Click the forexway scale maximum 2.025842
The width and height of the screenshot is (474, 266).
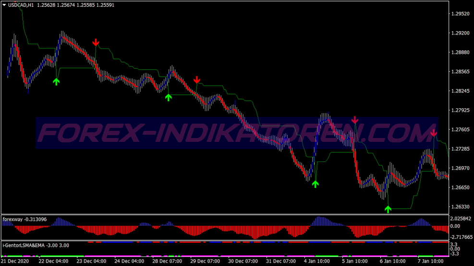coord(461,219)
